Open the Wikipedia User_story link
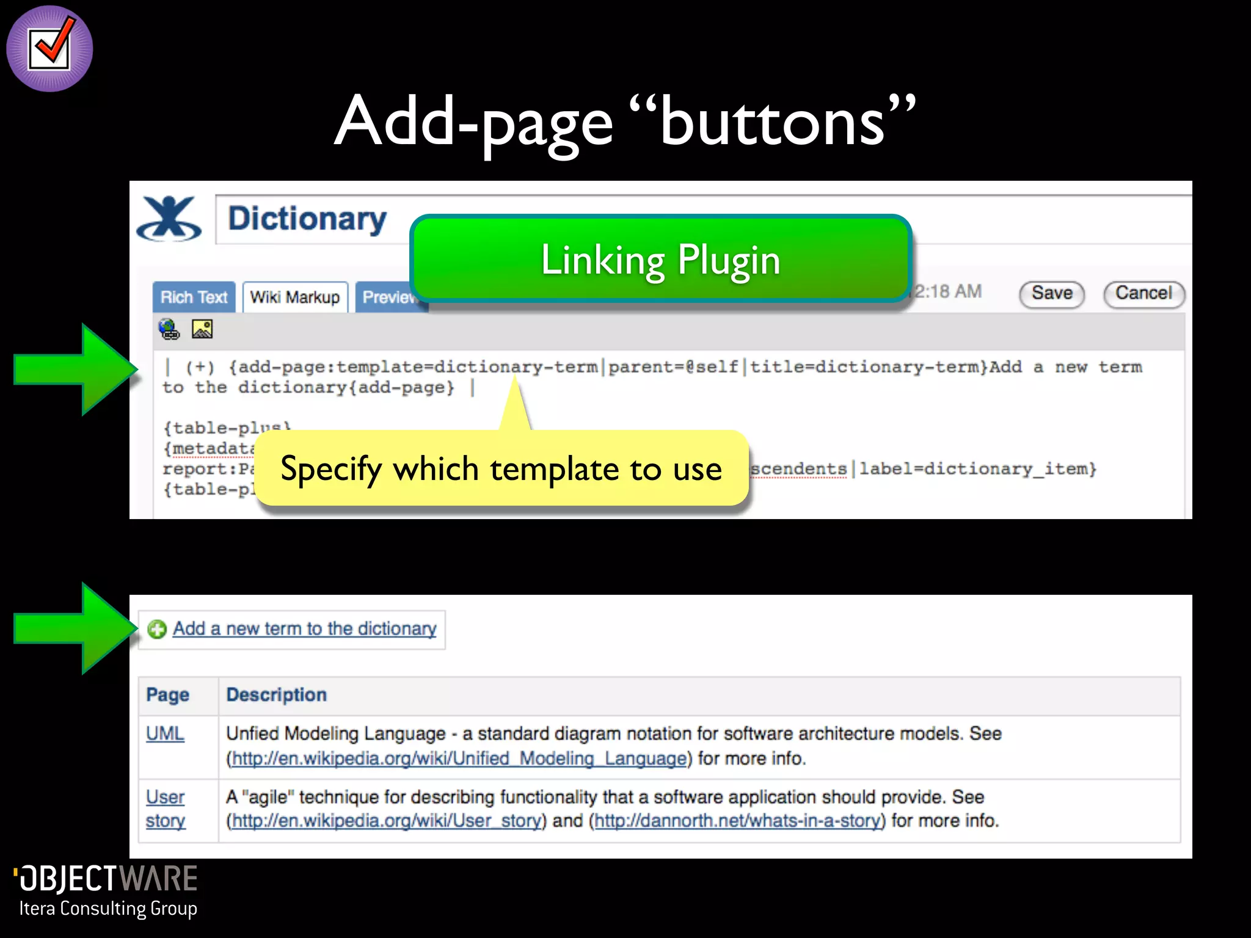 pyautogui.click(x=387, y=821)
